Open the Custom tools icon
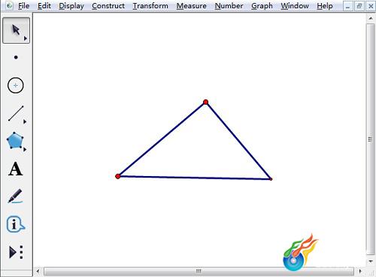Screen dimensions: 376x277 pos(16,252)
